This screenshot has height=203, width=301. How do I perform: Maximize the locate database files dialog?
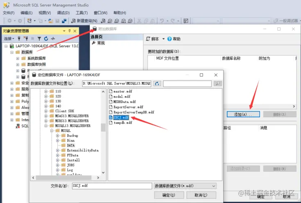pyautogui.click(x=201, y=75)
